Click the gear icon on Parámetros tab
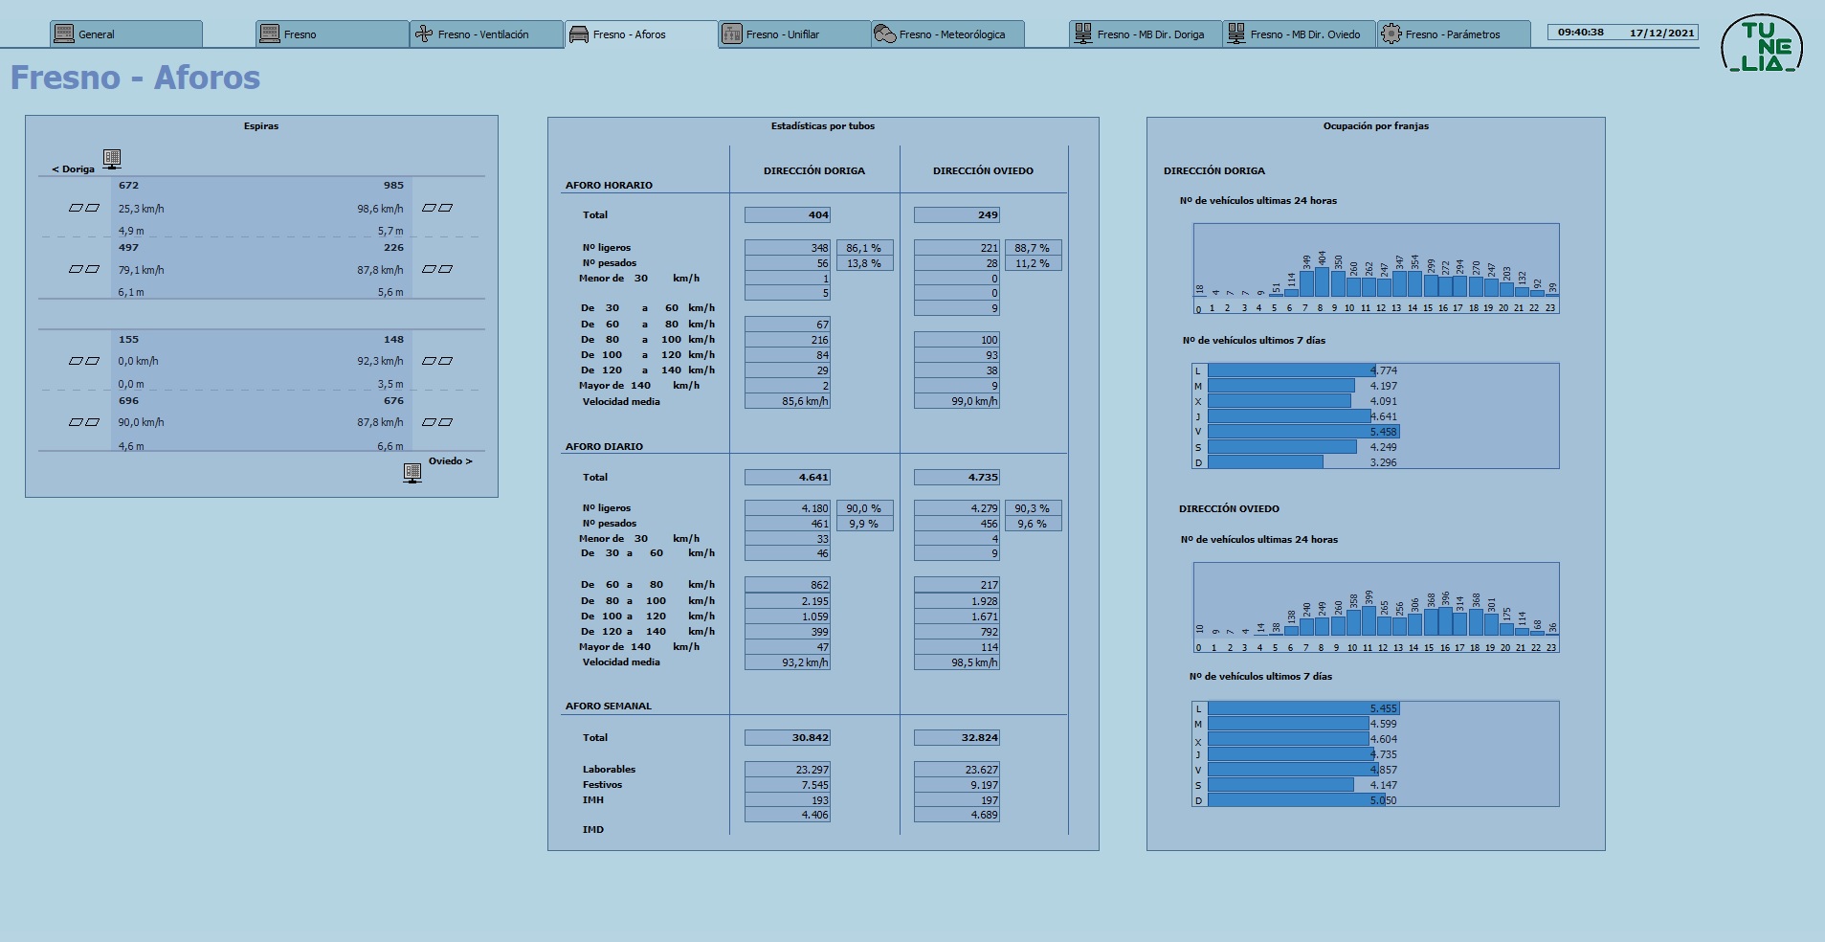The image size is (1825, 942). click(x=1391, y=34)
